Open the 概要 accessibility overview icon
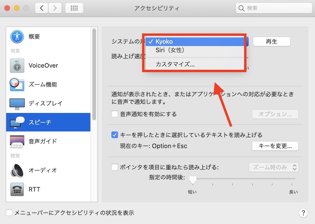This screenshot has width=315, height=224. tap(17, 36)
